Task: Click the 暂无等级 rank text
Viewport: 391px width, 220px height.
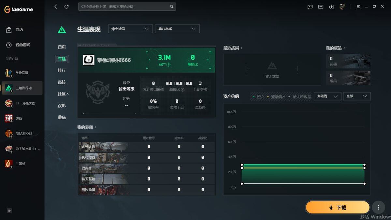Action: tap(126, 89)
